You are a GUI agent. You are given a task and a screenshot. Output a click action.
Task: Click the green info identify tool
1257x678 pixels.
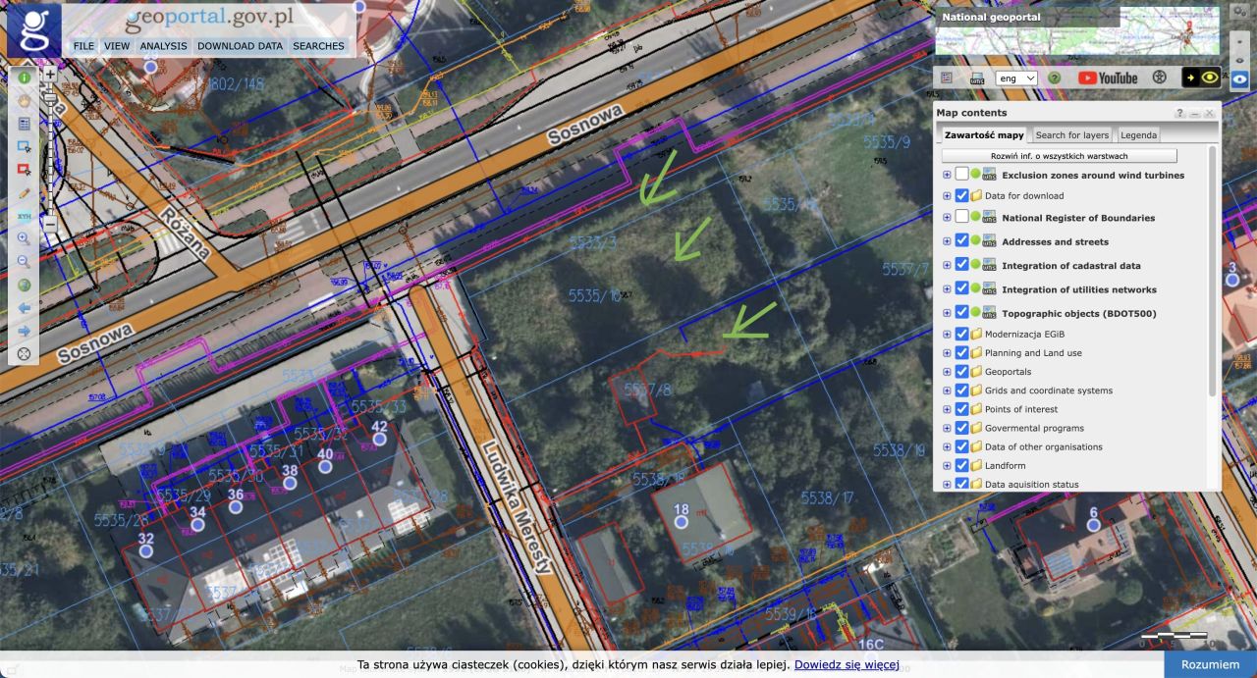pos(24,78)
